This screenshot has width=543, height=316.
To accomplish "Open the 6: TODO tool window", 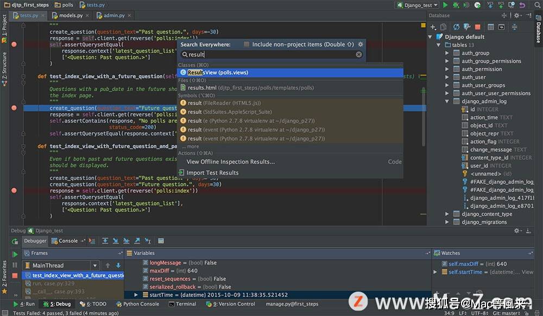I will (x=93, y=304).
